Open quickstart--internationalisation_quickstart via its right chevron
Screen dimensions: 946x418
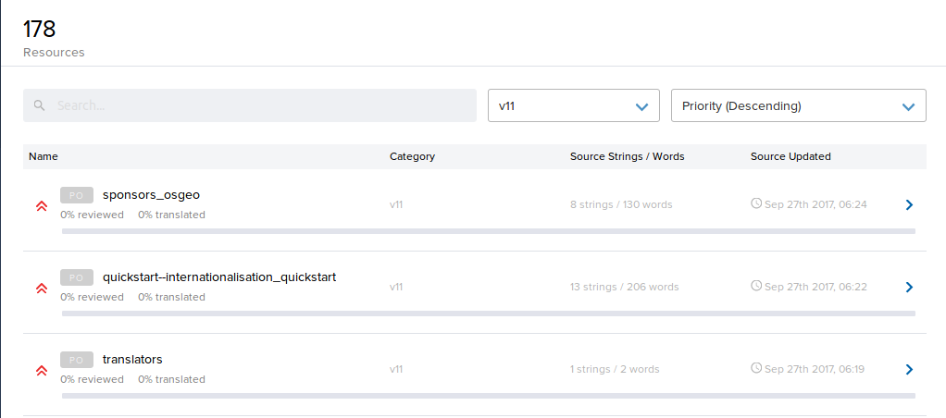pyautogui.click(x=909, y=287)
